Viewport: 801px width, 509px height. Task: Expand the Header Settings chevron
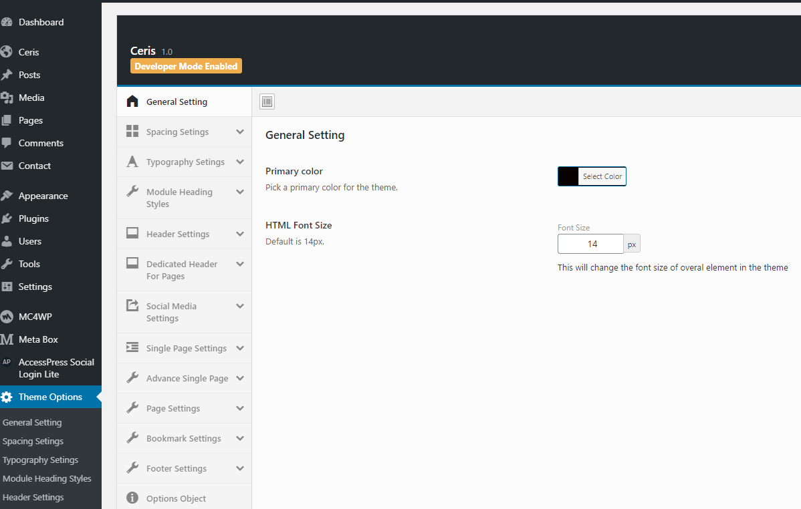click(239, 234)
